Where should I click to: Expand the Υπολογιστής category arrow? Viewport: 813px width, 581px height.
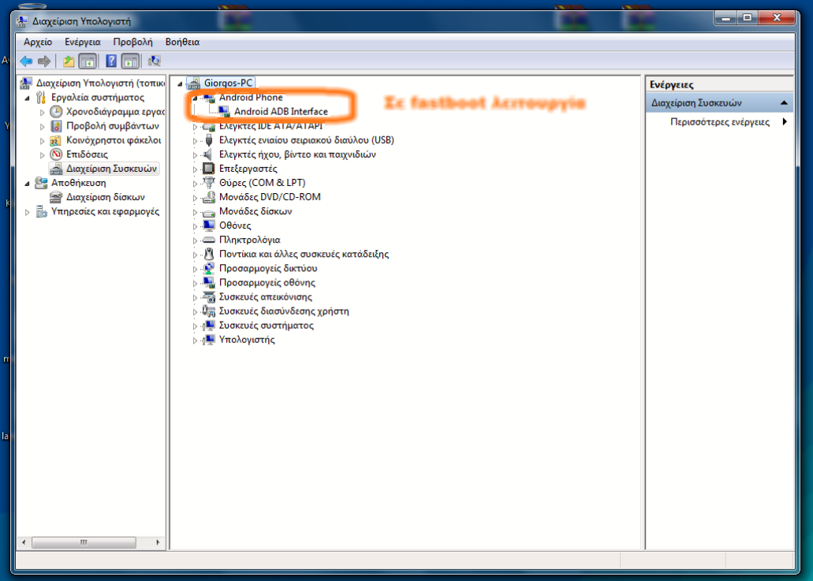point(195,341)
